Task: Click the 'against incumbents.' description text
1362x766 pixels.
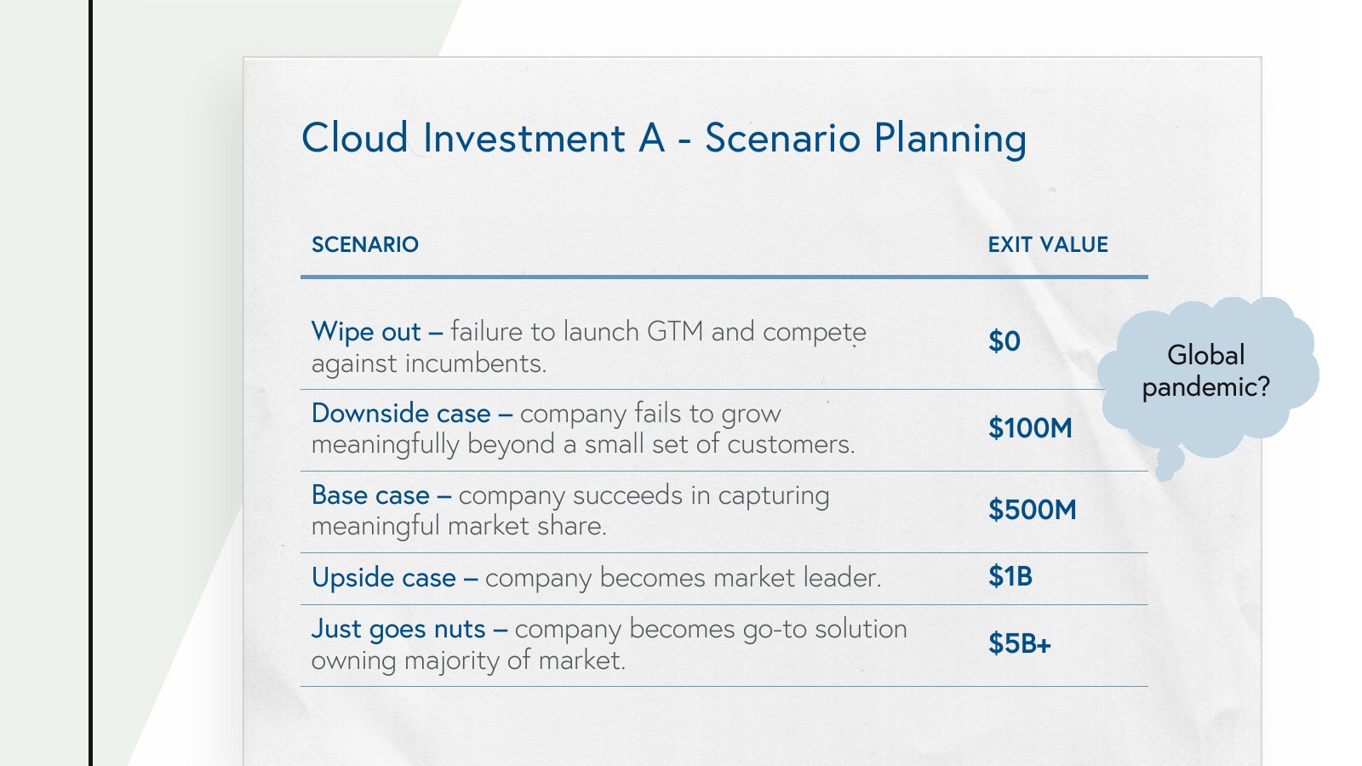Action: pyautogui.click(x=428, y=364)
